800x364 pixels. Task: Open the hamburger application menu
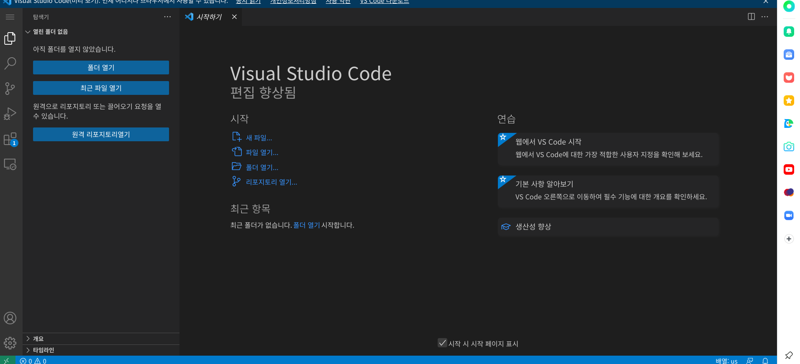10,17
